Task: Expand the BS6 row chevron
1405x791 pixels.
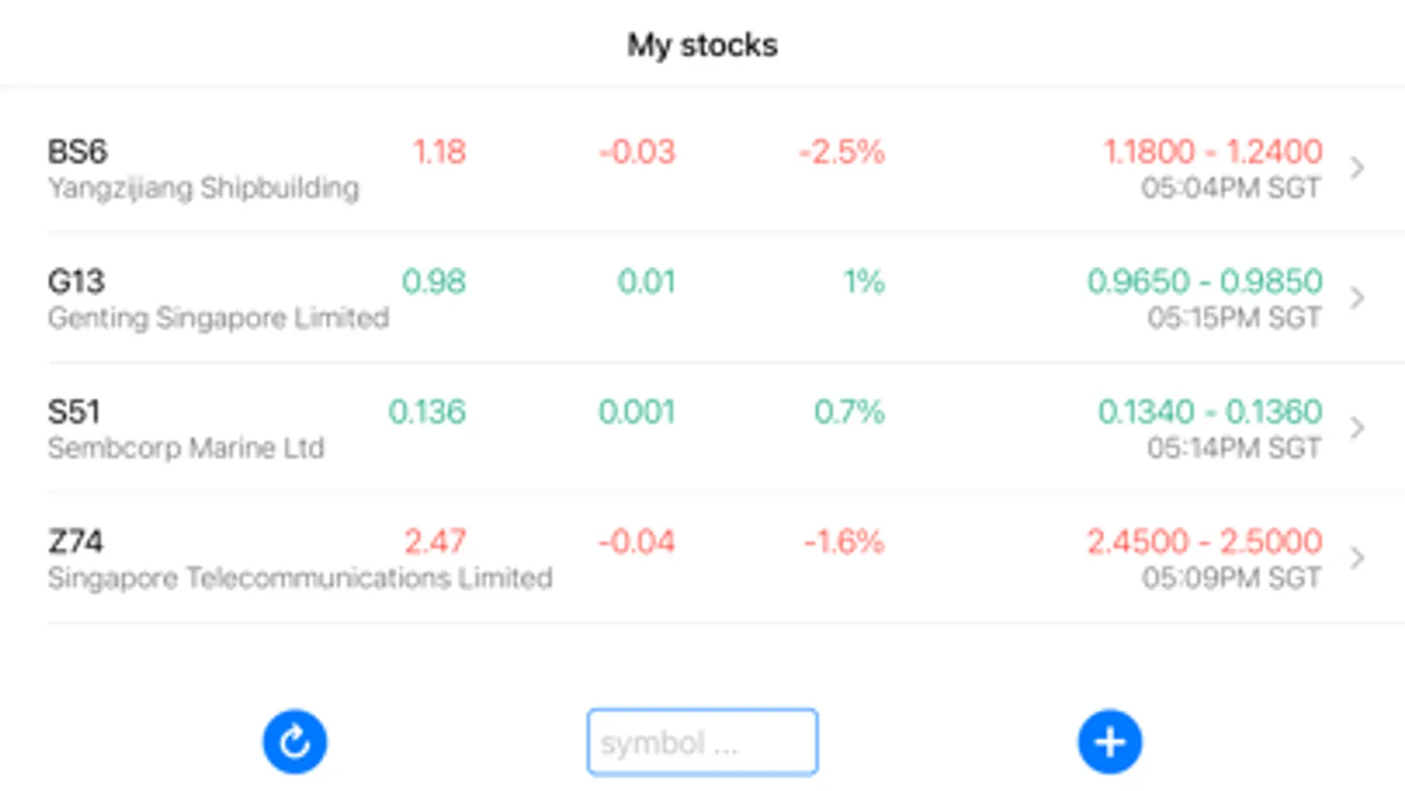Action: point(1358,167)
